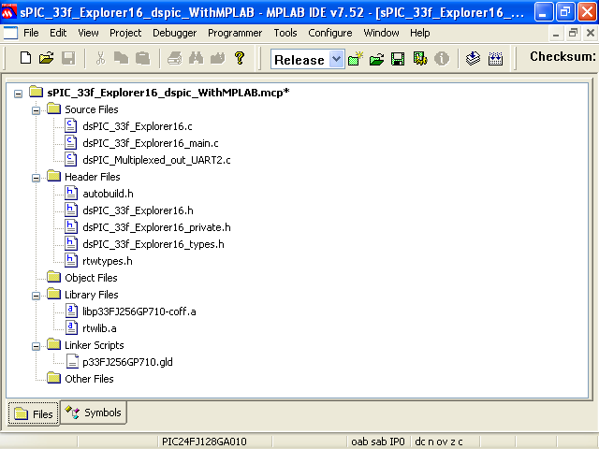Click the oab sab IP0 status field
This screenshot has height=449, width=599.
[377, 442]
